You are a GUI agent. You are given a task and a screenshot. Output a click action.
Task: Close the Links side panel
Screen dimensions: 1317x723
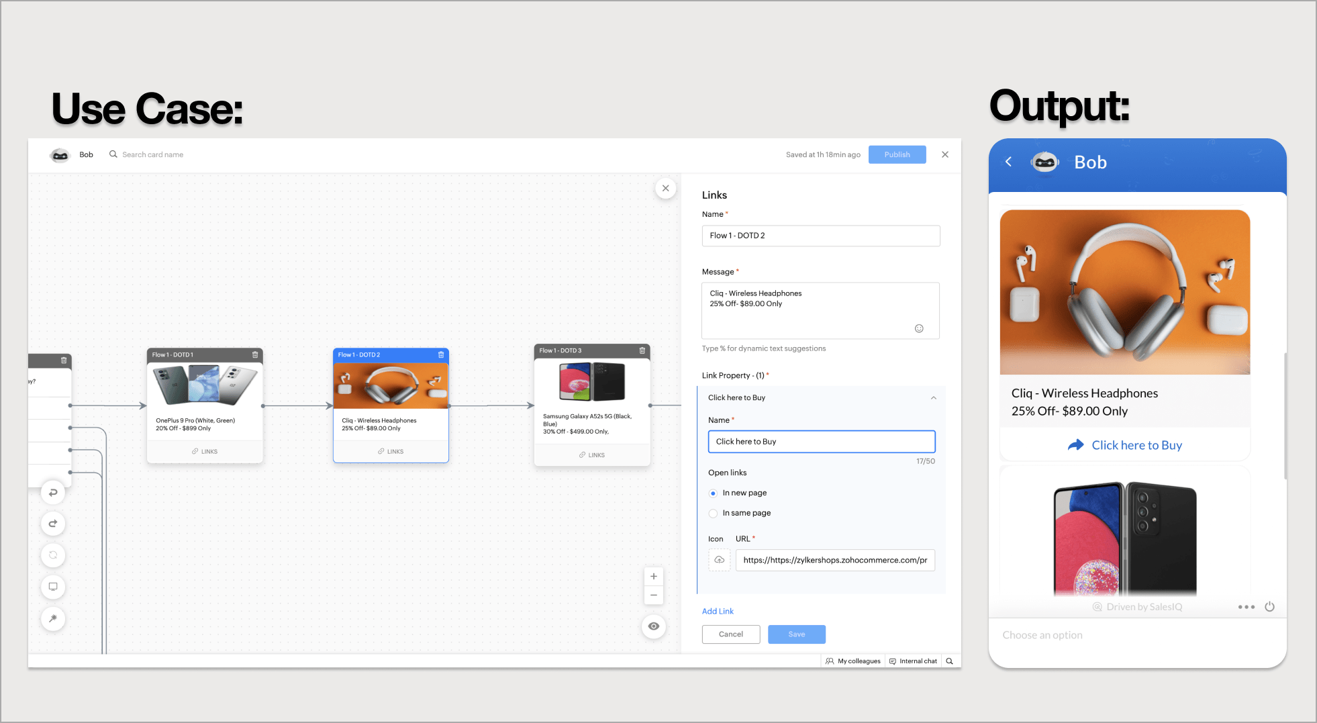click(665, 188)
